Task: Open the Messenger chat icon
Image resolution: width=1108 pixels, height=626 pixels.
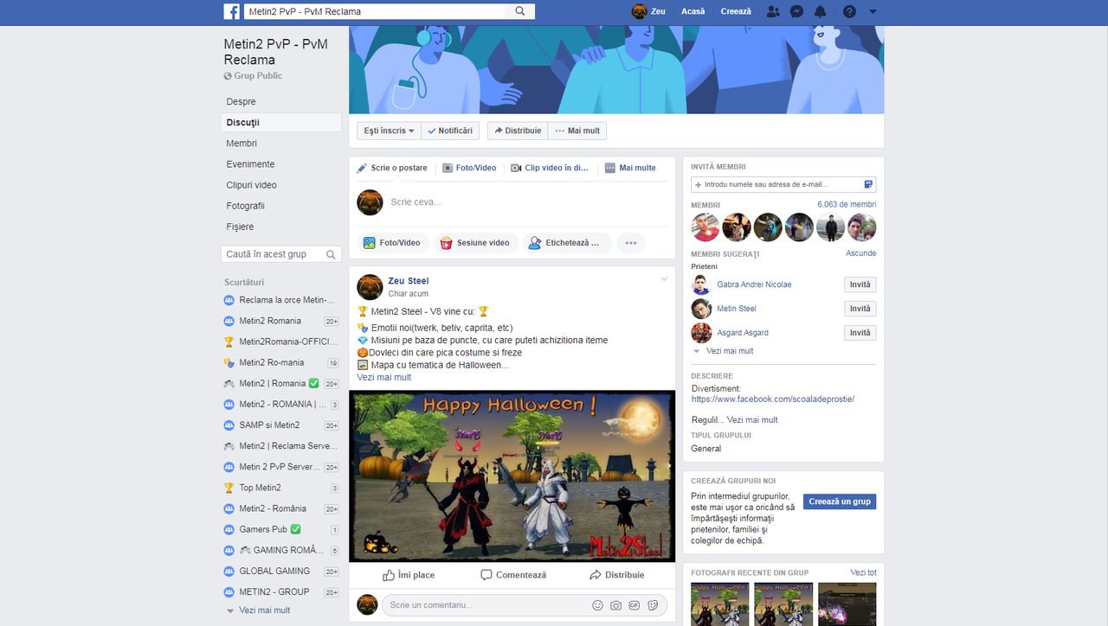Action: pos(796,10)
